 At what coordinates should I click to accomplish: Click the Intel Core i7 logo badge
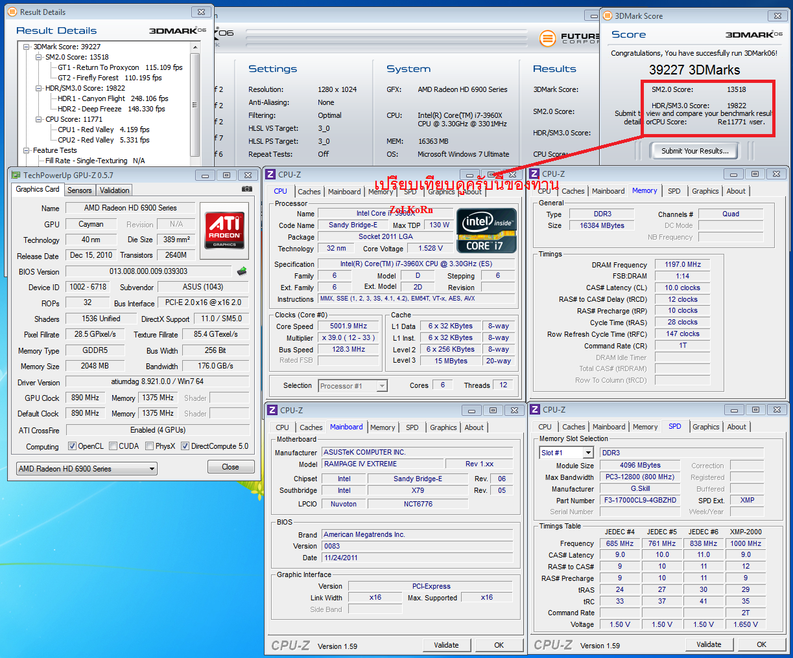486,231
